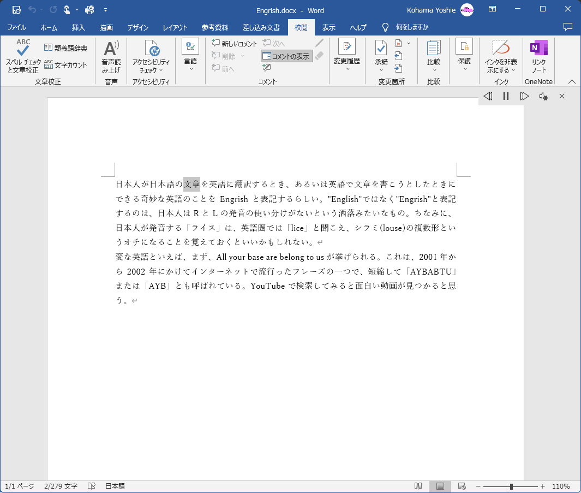Click the zoom in plus button
Image resolution: width=581 pixels, height=493 pixels.
click(x=542, y=486)
